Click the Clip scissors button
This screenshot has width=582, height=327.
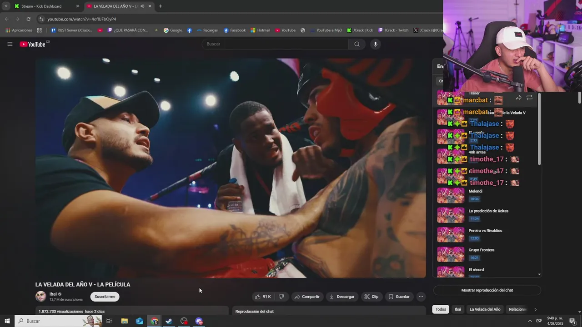coord(371,297)
